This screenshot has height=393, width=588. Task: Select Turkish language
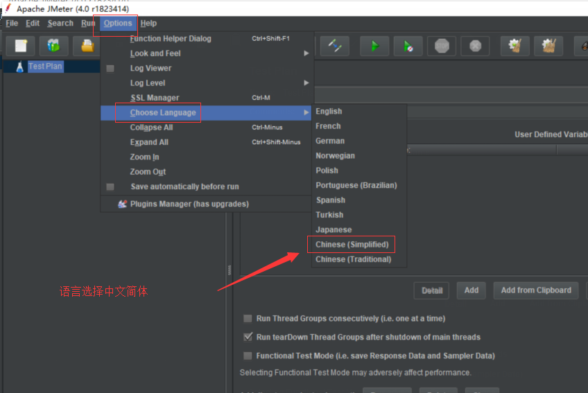(x=359, y=215)
